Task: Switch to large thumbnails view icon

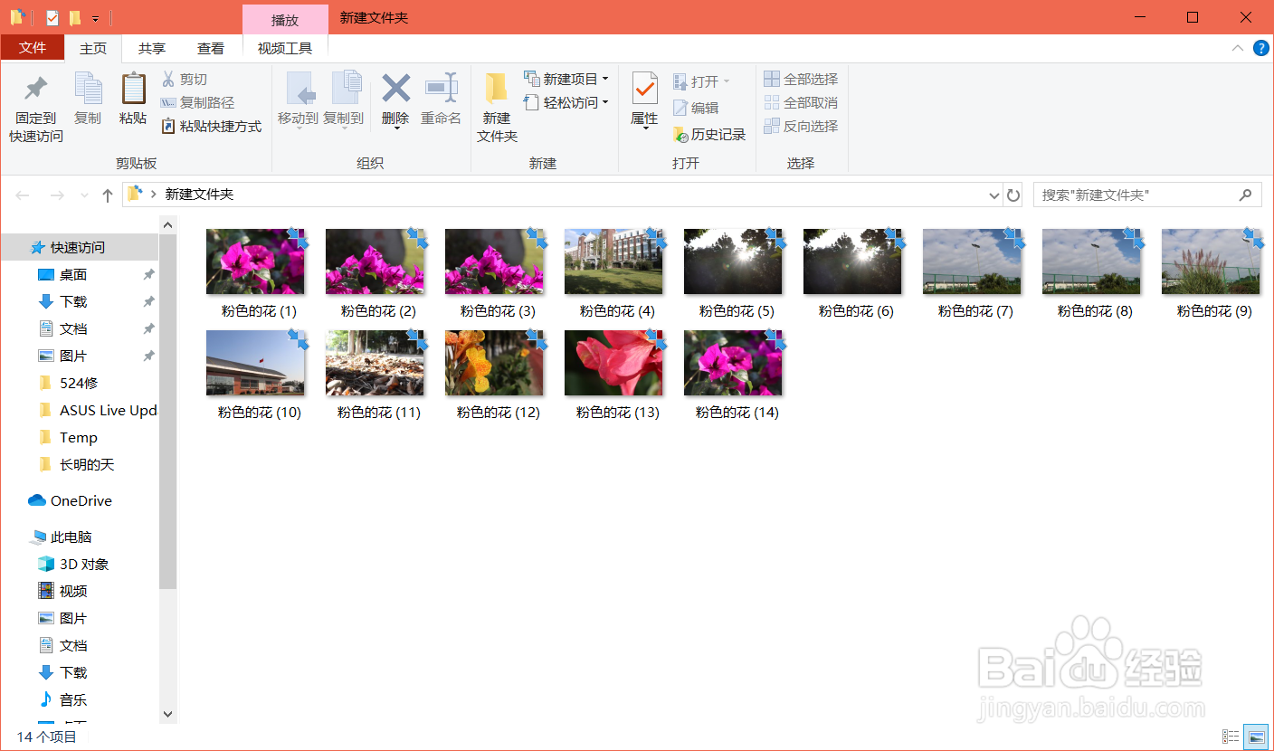Action: (1255, 737)
